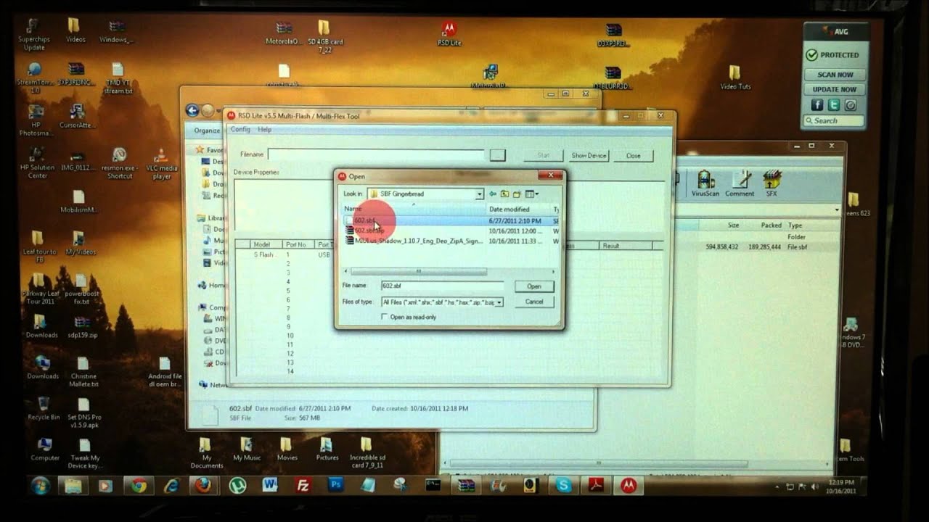
Task: Sort by Date modified column header
Action: [518, 209]
